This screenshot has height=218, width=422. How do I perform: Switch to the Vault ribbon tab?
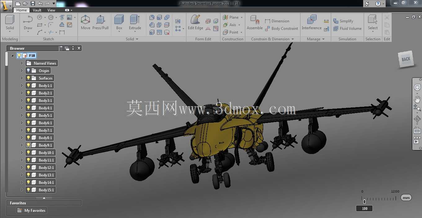tap(37, 10)
